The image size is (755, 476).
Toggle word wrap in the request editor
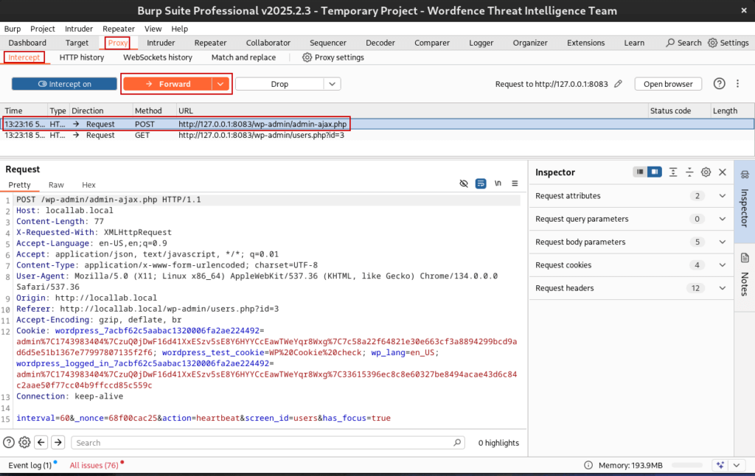[480, 185]
